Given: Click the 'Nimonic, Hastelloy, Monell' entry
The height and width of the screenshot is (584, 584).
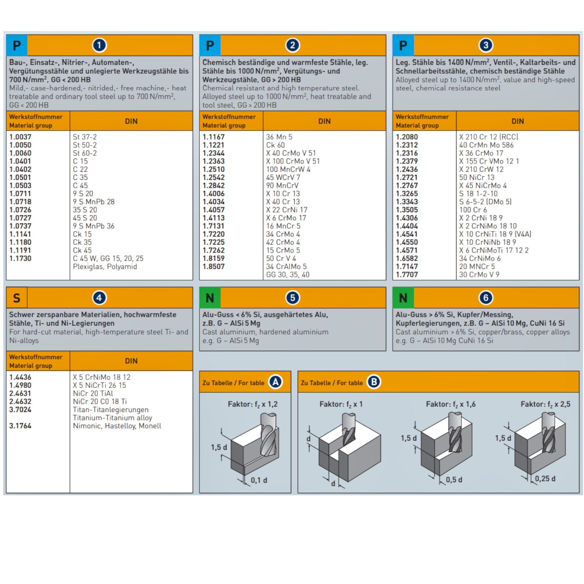Looking at the screenshot, I should (x=117, y=426).
